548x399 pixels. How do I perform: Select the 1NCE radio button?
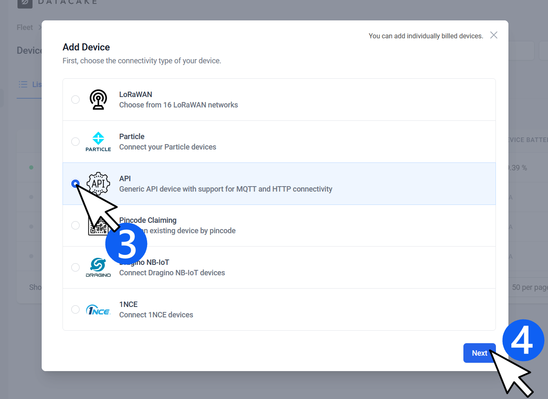[75, 309]
